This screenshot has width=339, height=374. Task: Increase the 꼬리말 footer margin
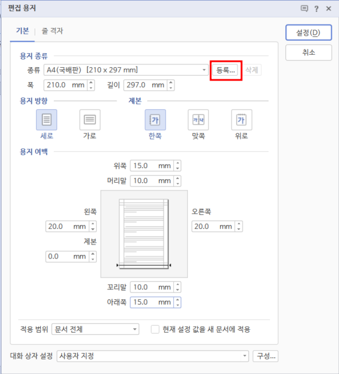tap(177, 285)
